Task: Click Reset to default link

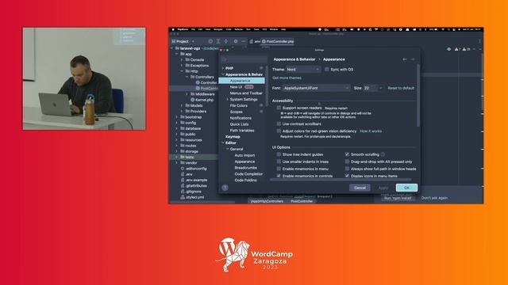Action: pos(401,88)
